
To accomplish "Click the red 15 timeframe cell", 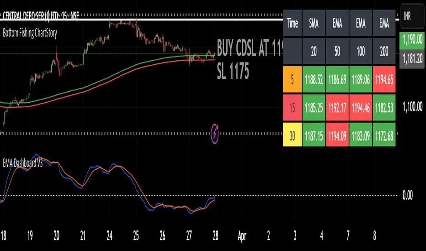I will coord(293,108).
